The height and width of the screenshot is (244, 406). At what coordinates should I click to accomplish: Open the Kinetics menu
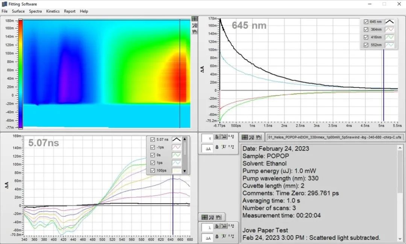pyautogui.click(x=53, y=11)
